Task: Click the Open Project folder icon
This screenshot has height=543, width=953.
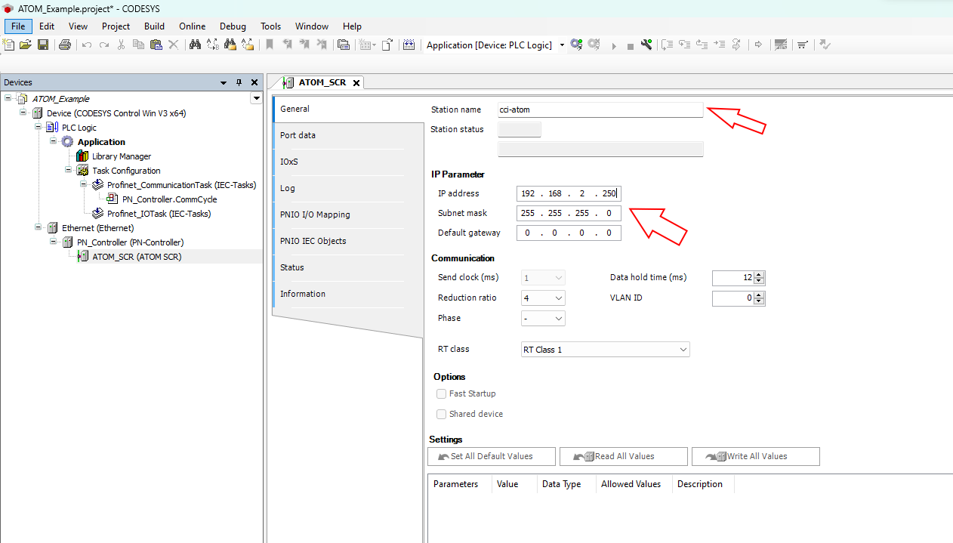Action: coord(26,45)
